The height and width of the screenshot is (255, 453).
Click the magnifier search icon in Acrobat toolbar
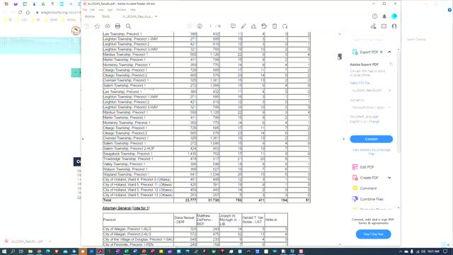coord(128,26)
